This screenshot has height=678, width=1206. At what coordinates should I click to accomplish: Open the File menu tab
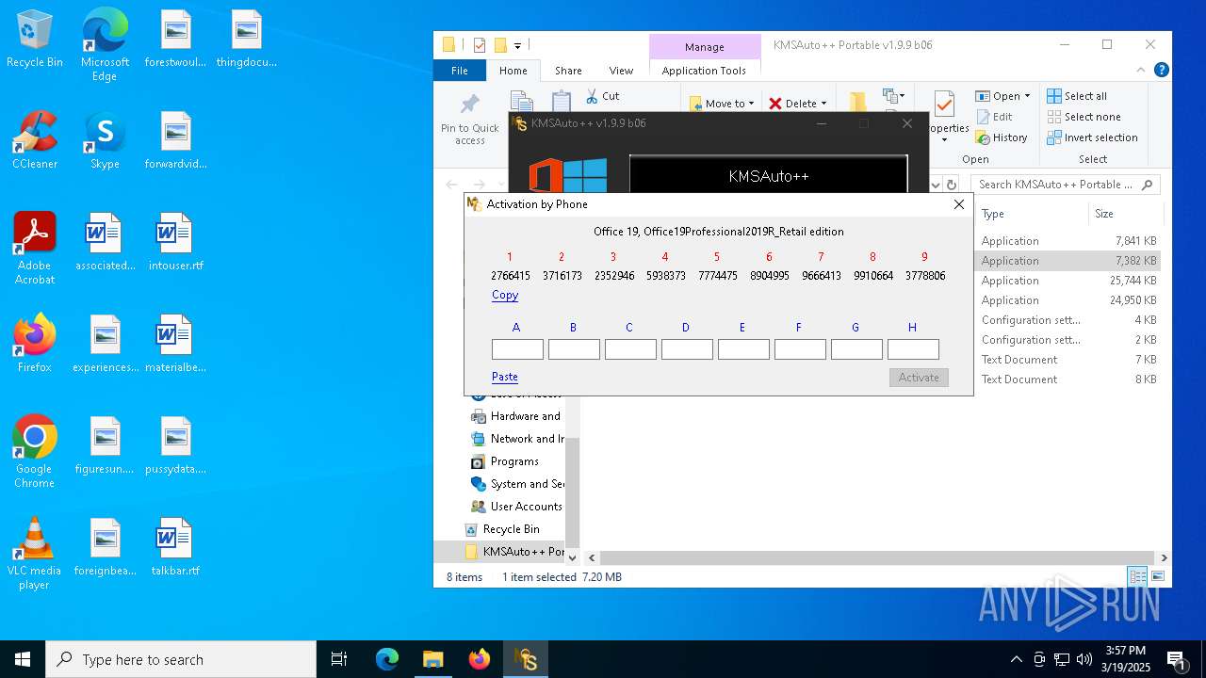pyautogui.click(x=460, y=71)
